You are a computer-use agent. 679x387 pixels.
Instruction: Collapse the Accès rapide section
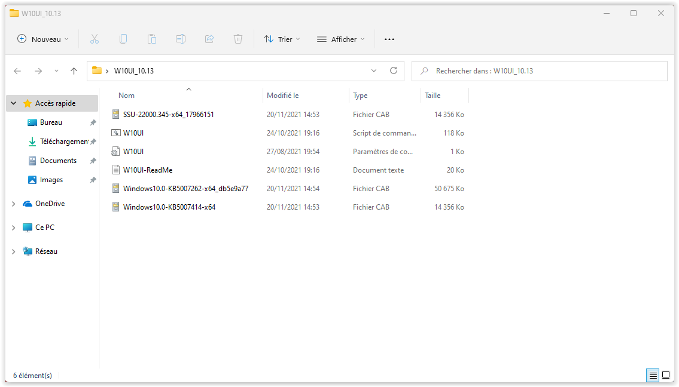(x=13, y=103)
